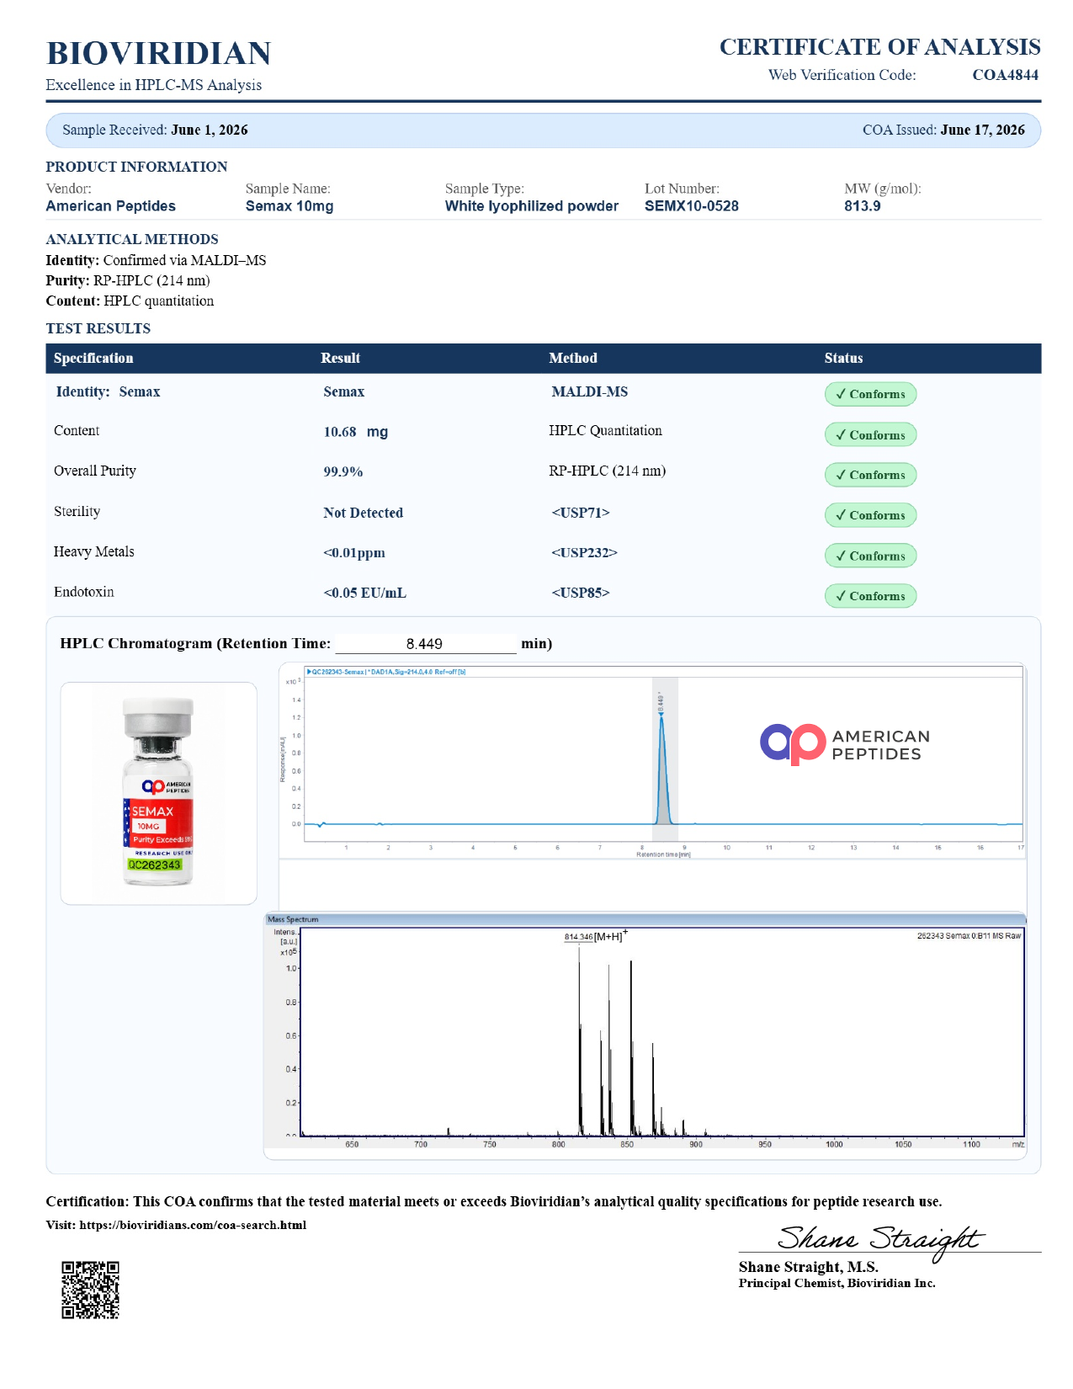Click the Certification statement paragraph
This screenshot has width=1073, height=1389.
(x=494, y=1201)
